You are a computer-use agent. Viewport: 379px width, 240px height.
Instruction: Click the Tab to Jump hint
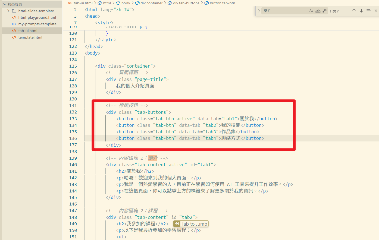point(191,224)
